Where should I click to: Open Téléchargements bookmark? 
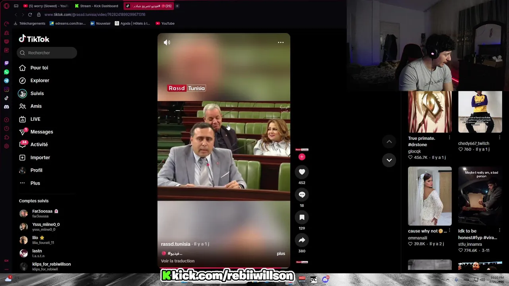[x=29, y=23]
